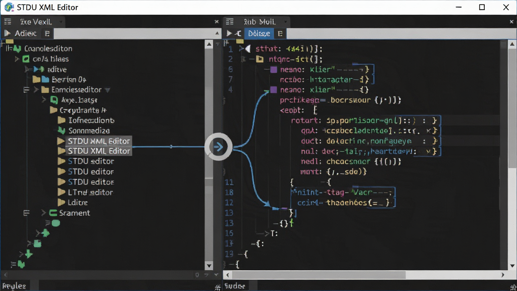This screenshot has width=517, height=291.
Task: Open the left panel list menu icon beside Sxe VexIL
Action: (x=8, y=22)
